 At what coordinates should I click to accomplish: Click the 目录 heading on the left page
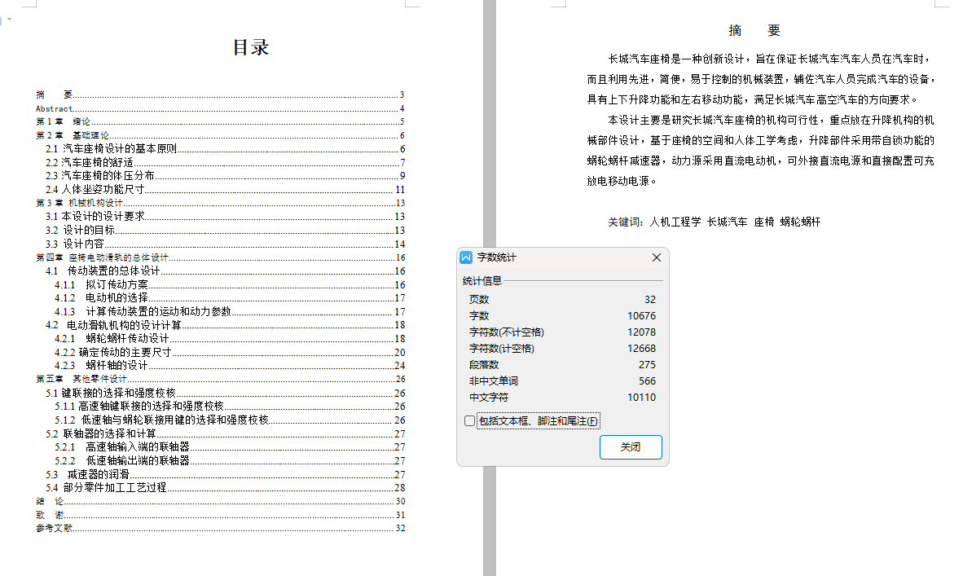point(252,46)
